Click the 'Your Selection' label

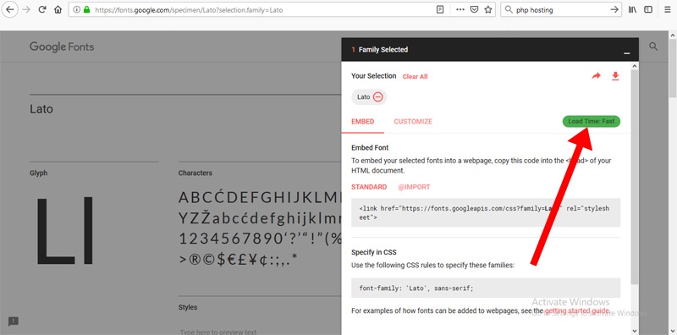[x=373, y=76]
